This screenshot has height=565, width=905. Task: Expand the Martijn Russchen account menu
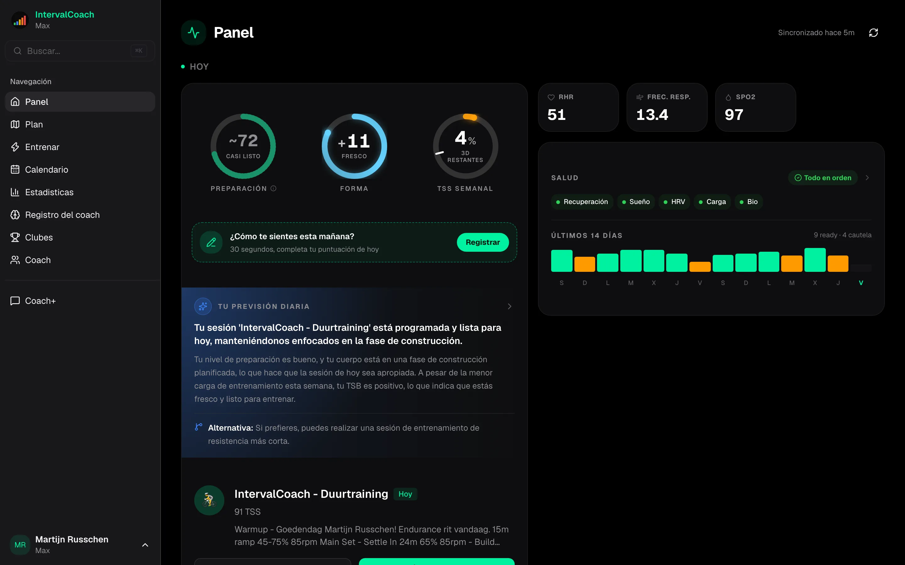145,545
